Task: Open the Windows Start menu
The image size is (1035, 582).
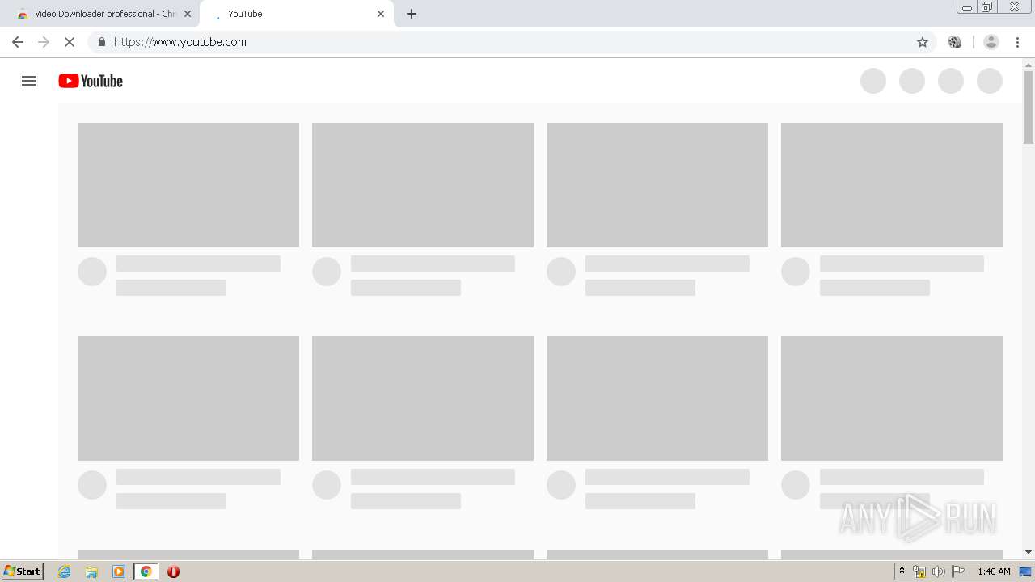Action: tap(23, 571)
